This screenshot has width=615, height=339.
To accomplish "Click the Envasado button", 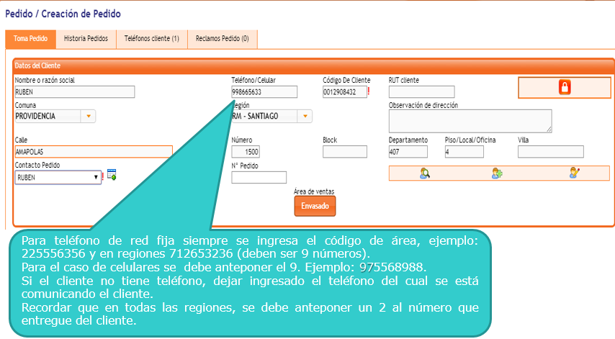I will 315,206.
